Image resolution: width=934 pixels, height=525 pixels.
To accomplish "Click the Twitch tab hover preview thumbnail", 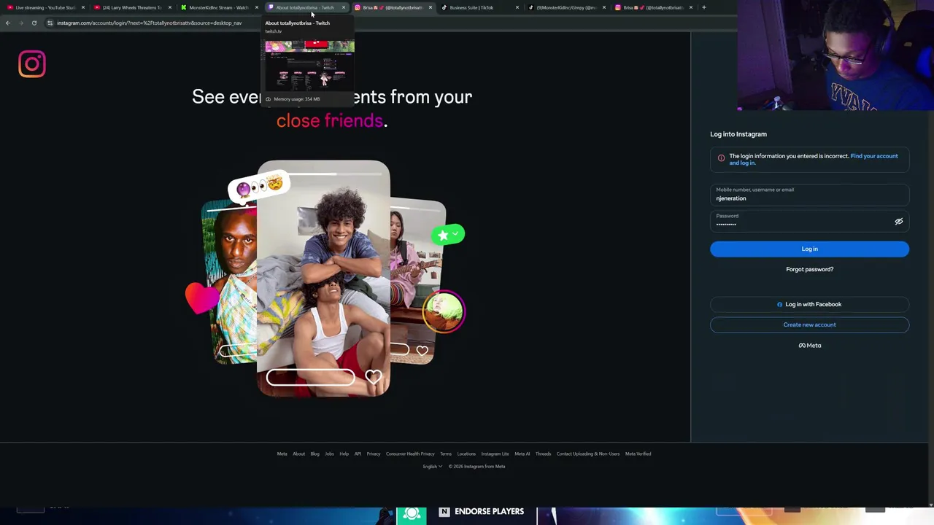I will click(310, 64).
